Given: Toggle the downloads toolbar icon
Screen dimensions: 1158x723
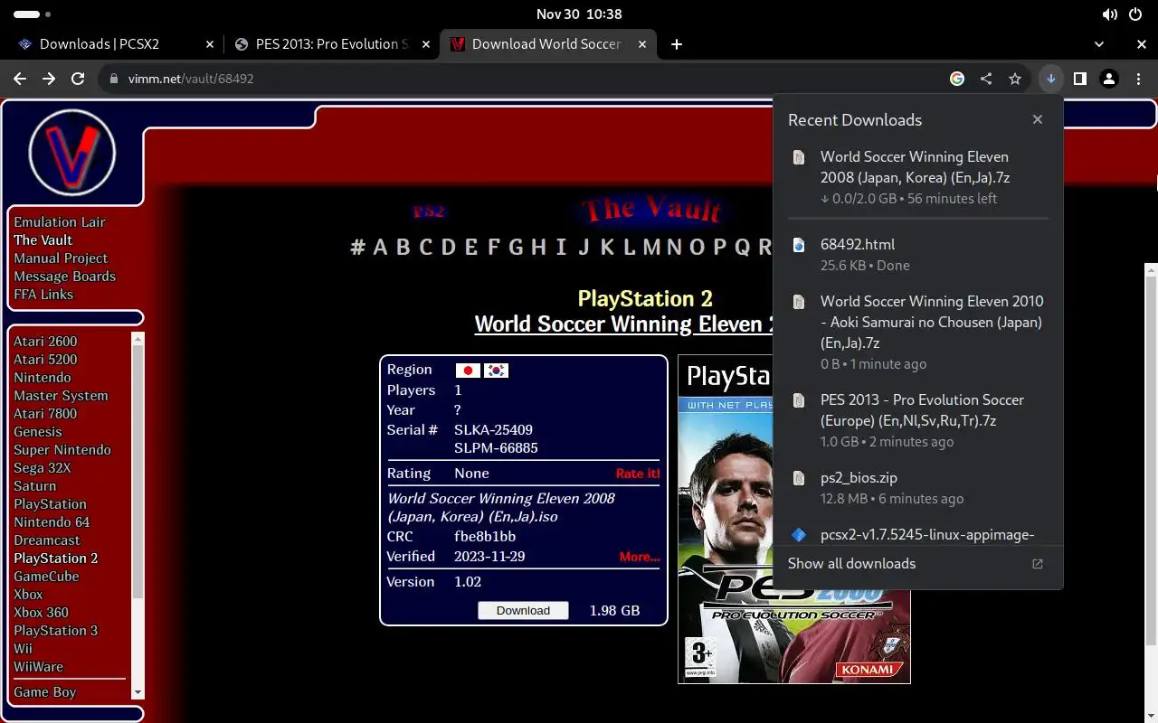Looking at the screenshot, I should (x=1050, y=79).
